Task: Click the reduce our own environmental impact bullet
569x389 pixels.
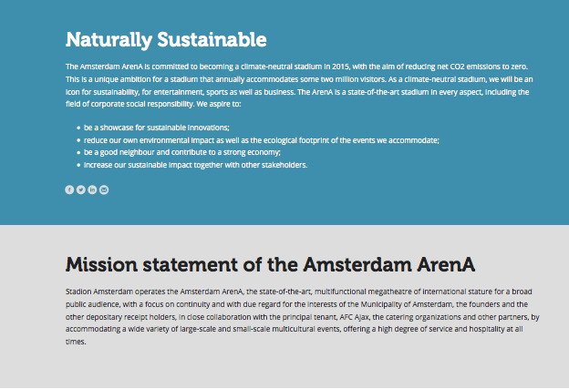Action: [262, 140]
